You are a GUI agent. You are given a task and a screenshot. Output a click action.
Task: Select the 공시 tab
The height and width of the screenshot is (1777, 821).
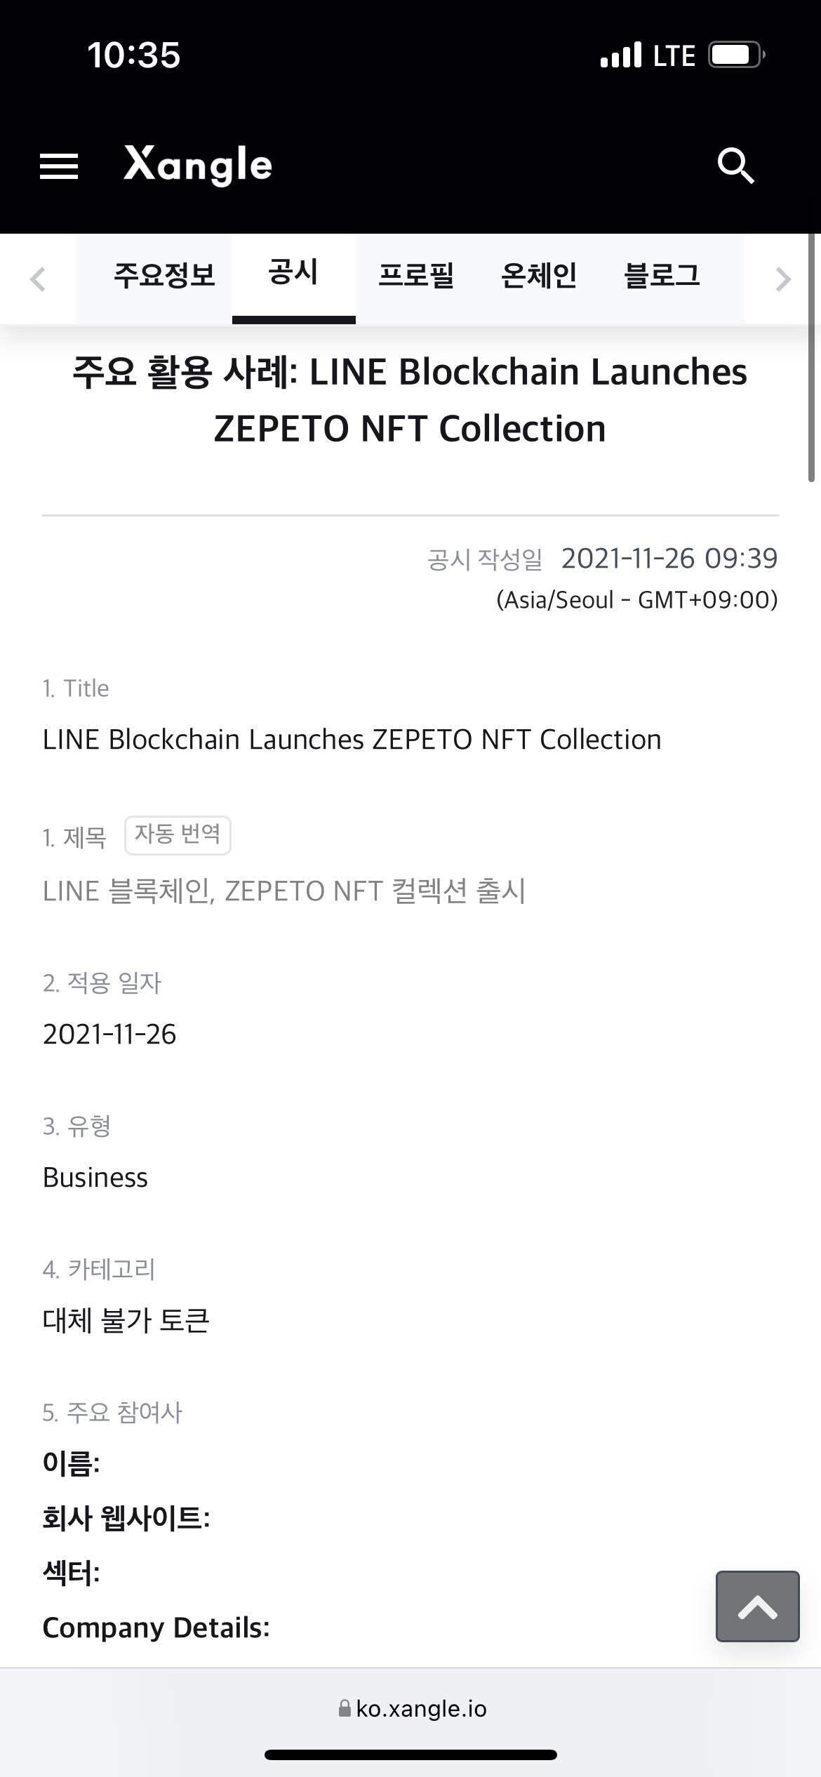pos(293,273)
